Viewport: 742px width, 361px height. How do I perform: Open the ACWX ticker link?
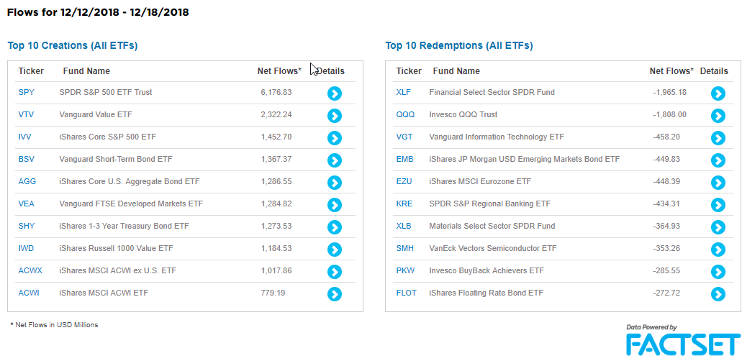click(30, 270)
